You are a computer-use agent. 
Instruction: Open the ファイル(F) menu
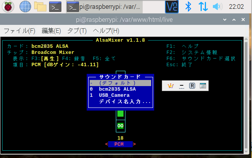coord(19,31)
